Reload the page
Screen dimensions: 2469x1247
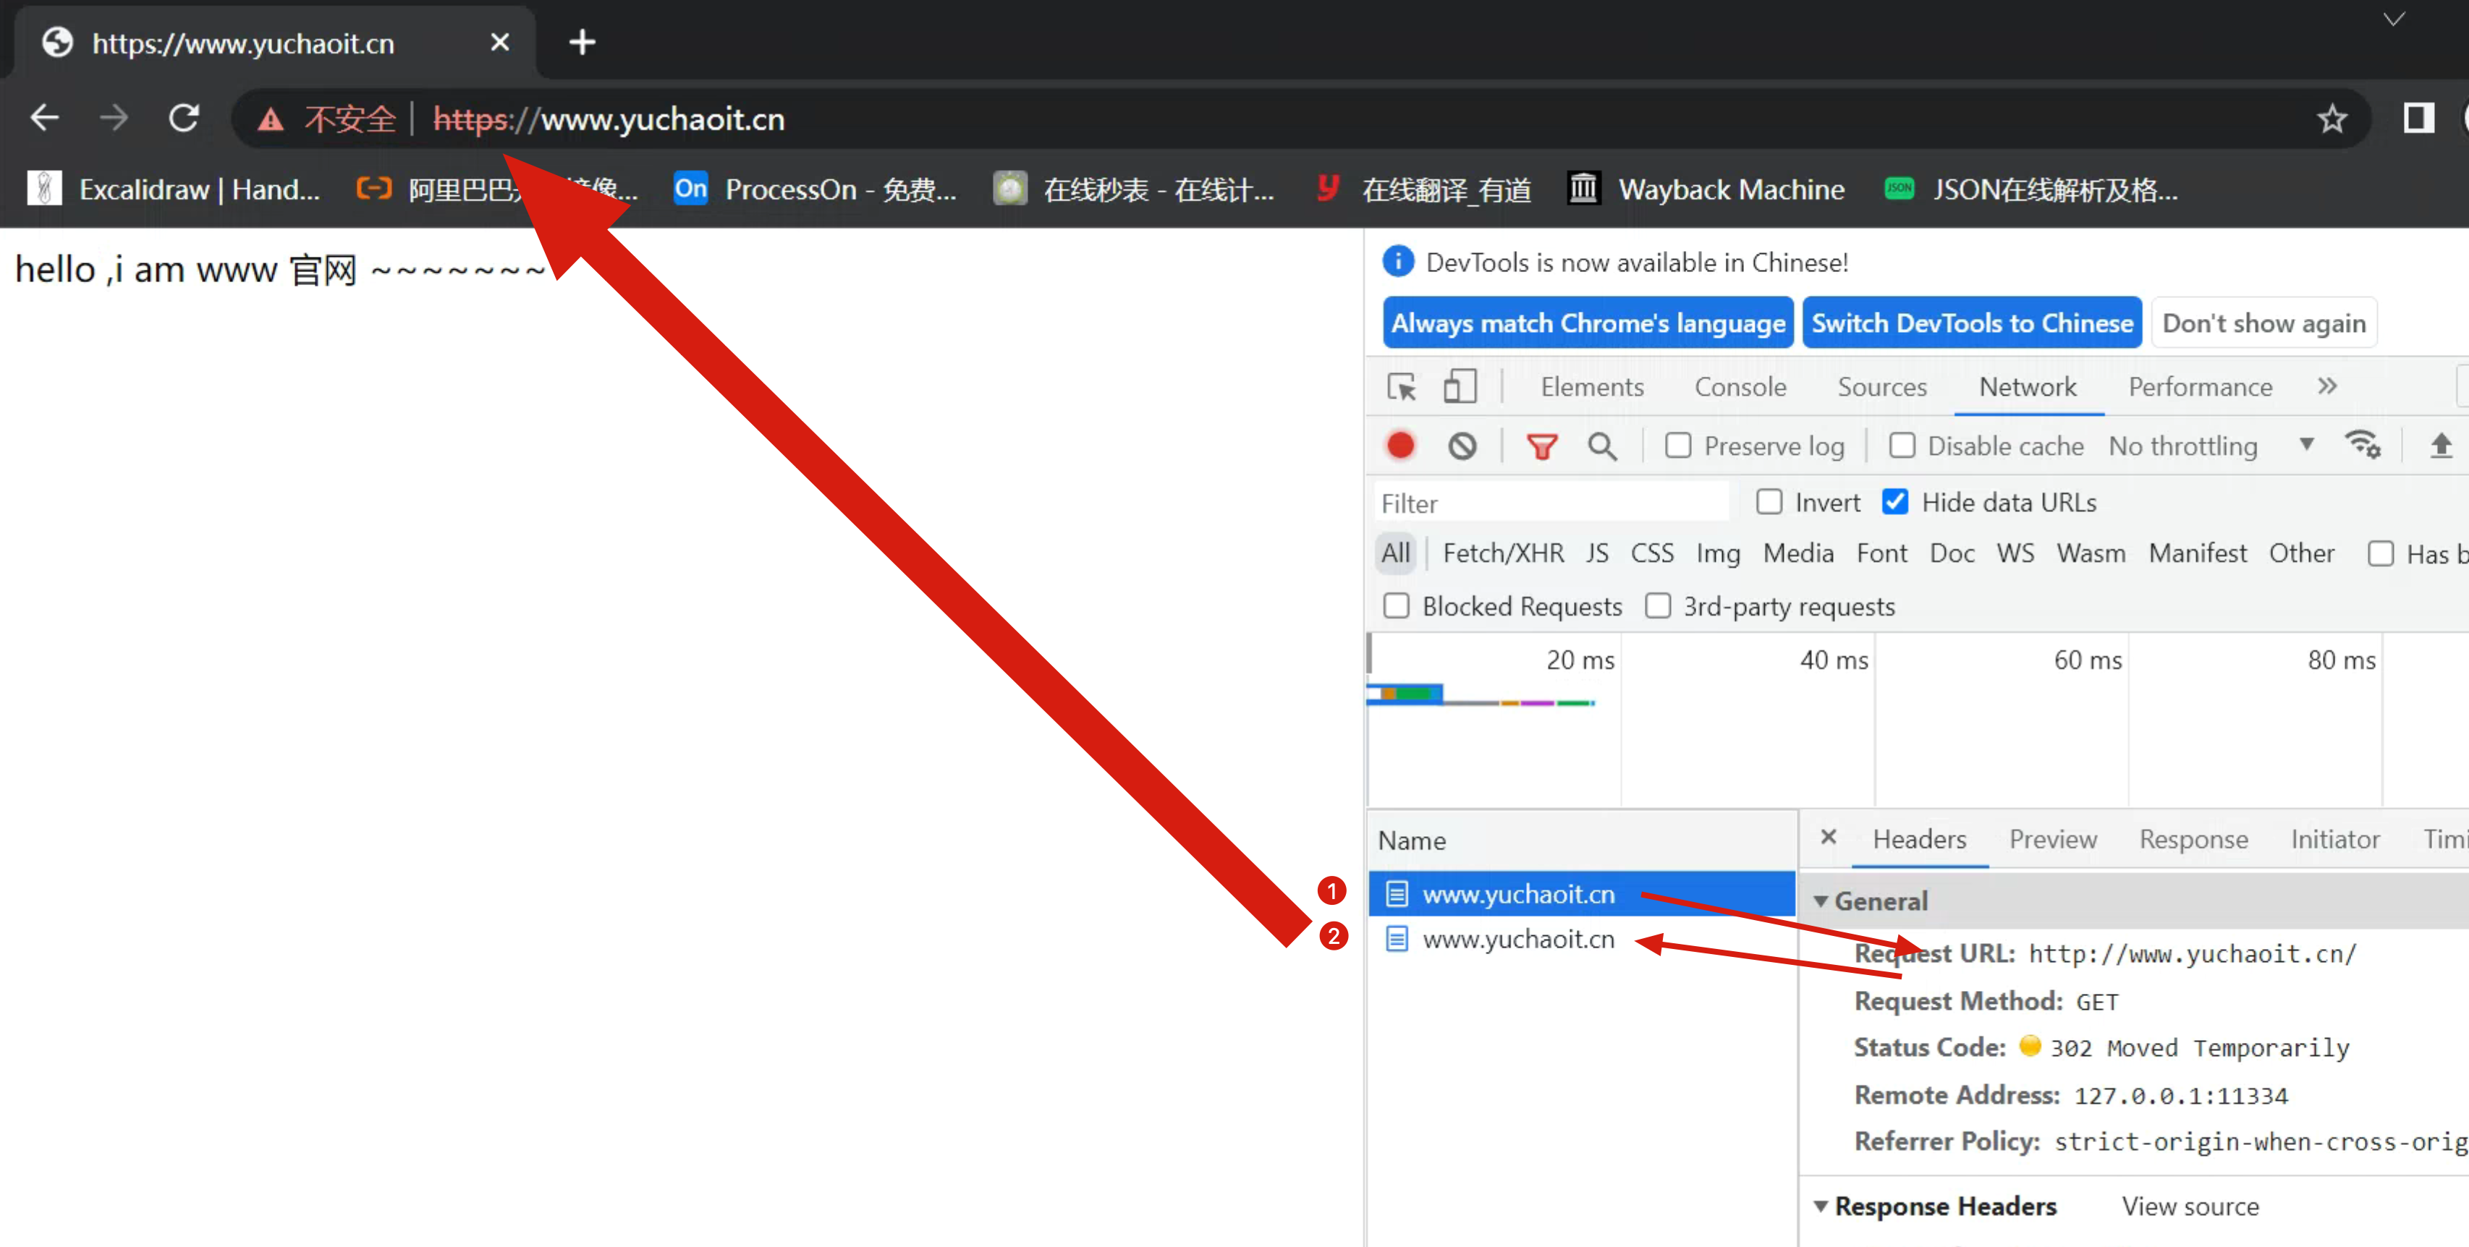click(184, 119)
